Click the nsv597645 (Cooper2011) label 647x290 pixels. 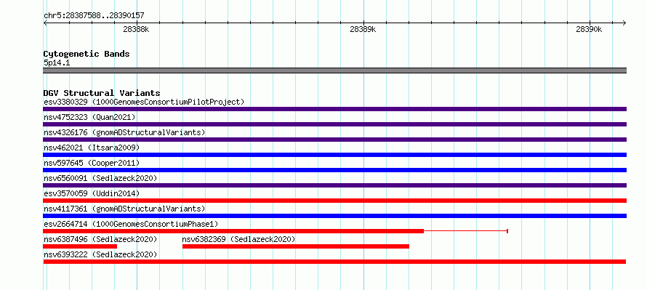click(x=92, y=163)
